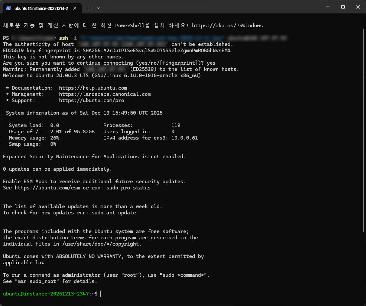Viewport: 366px width, 306px height.
Task: Close the terminal window
Action: [x=358, y=7]
